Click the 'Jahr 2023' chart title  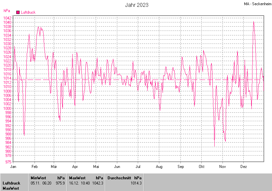(137, 5)
